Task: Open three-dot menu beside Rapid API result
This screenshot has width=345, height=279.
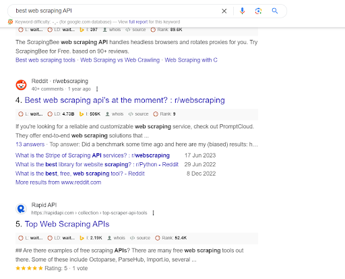Action: pos(153,213)
